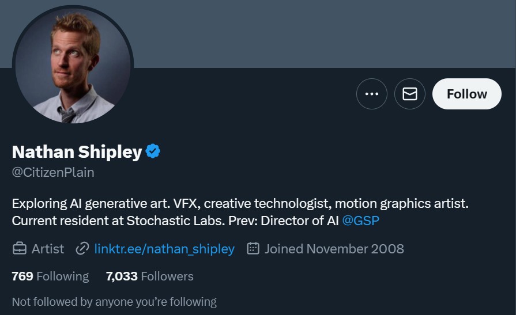This screenshot has width=516, height=315.
Task: Click the calendar icon beside join date
Action: coord(253,249)
